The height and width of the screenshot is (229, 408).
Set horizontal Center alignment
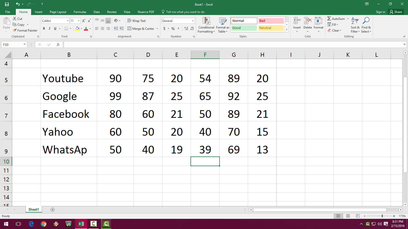pos(103,28)
